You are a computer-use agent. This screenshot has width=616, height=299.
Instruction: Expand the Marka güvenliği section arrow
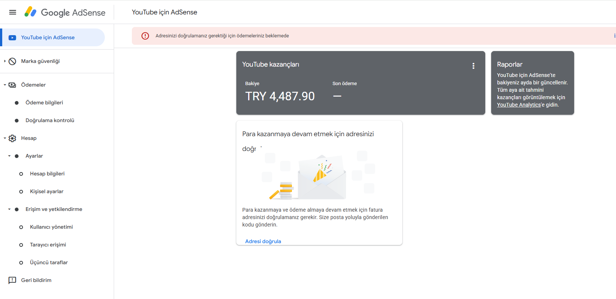pos(5,61)
